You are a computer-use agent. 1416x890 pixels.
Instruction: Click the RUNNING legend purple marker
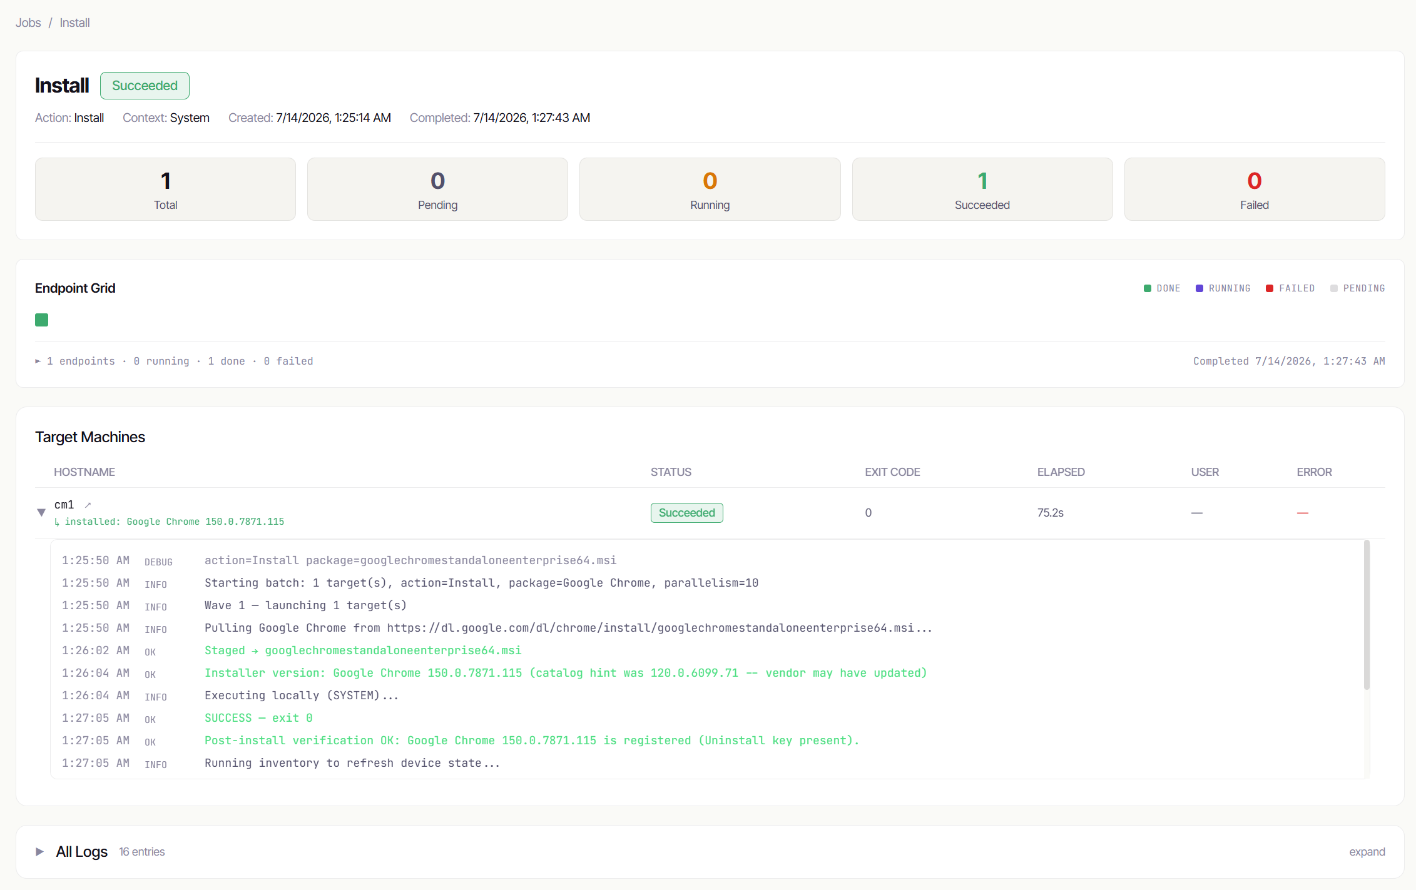pos(1200,288)
